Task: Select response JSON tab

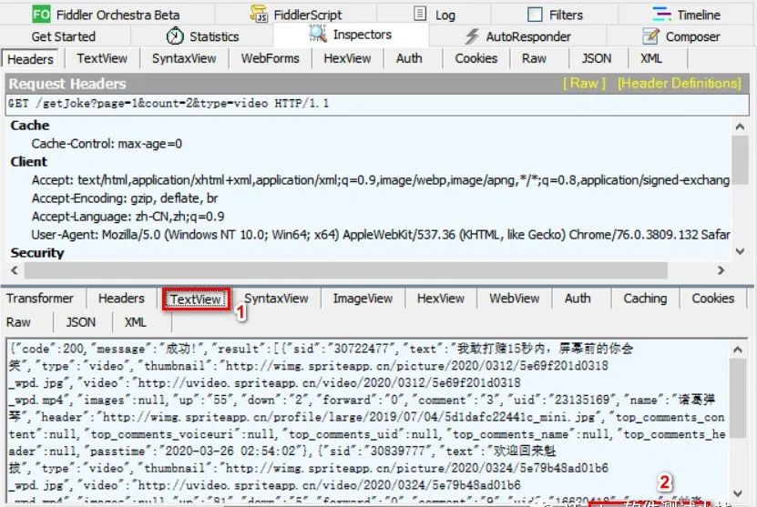Action: (x=81, y=321)
